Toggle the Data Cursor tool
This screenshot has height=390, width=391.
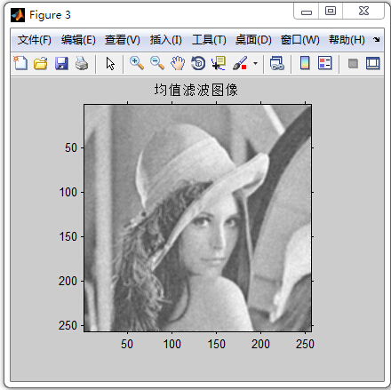(219, 63)
